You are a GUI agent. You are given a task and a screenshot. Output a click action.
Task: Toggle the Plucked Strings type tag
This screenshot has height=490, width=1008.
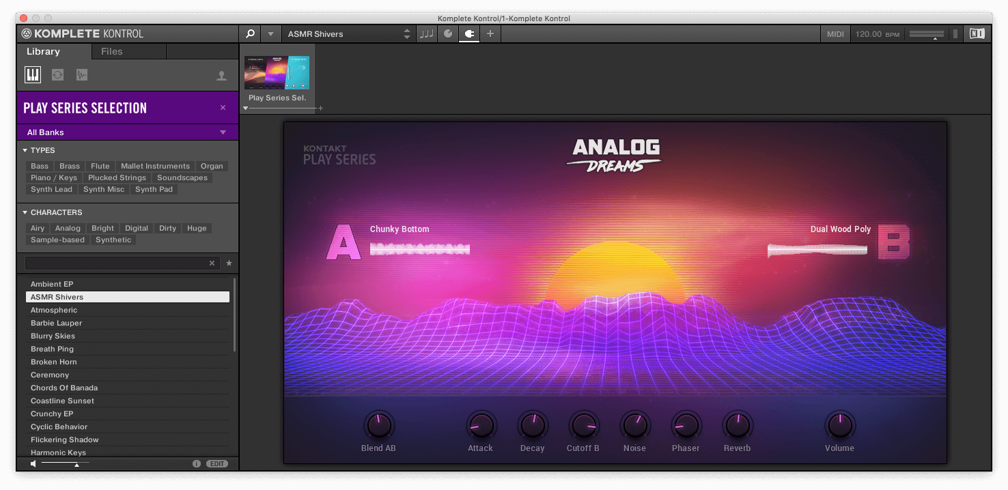[x=117, y=177]
